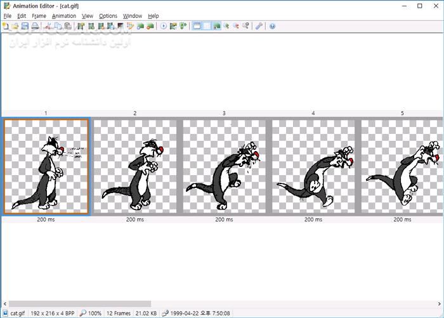Click the 200 ms delay under frame 3
Viewport: 444px width, 318px height.
coord(223,220)
